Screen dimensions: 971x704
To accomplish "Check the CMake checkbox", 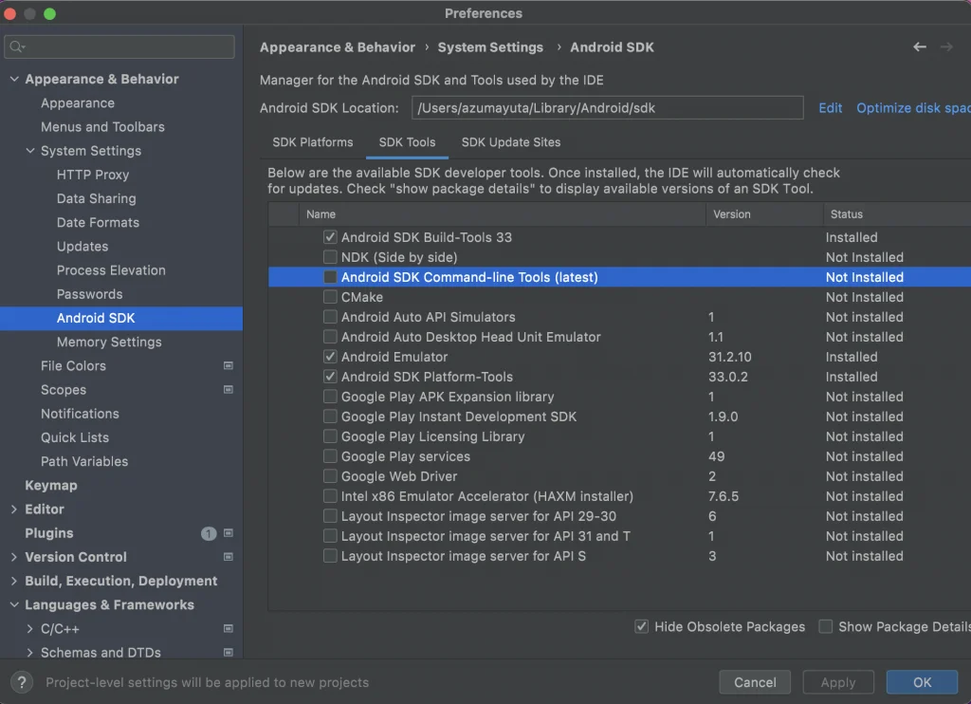I will [x=330, y=297].
